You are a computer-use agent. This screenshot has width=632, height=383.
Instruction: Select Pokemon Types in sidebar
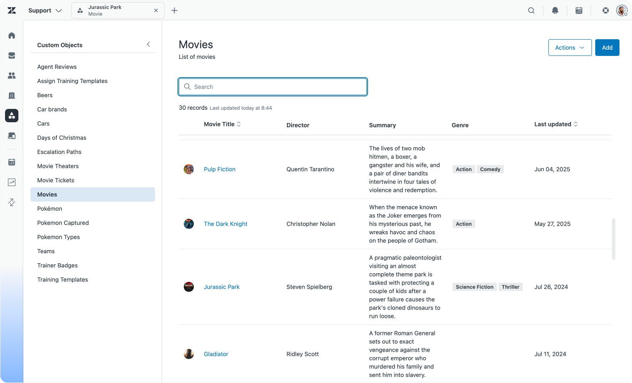pos(58,237)
